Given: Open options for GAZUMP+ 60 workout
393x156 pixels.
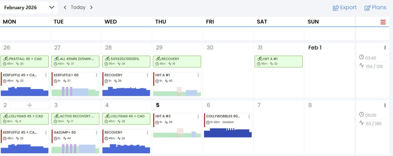Looking at the screenshot, I should pyautogui.click(x=96, y=132).
